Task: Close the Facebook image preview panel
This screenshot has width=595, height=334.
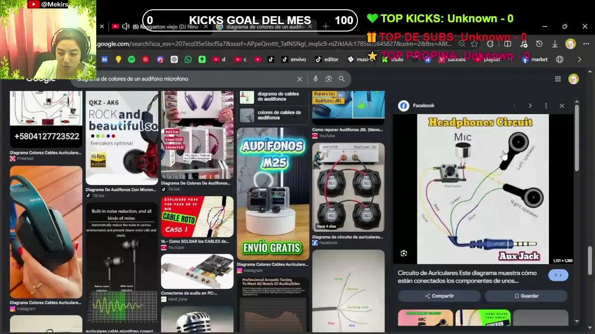Action: (x=562, y=106)
